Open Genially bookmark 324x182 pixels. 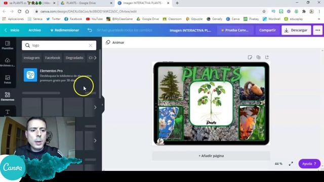(214, 19)
